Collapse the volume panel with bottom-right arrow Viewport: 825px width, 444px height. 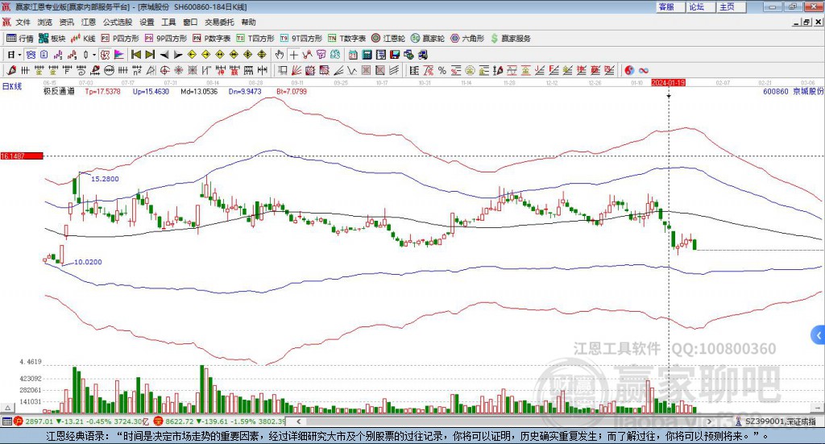coord(819,408)
